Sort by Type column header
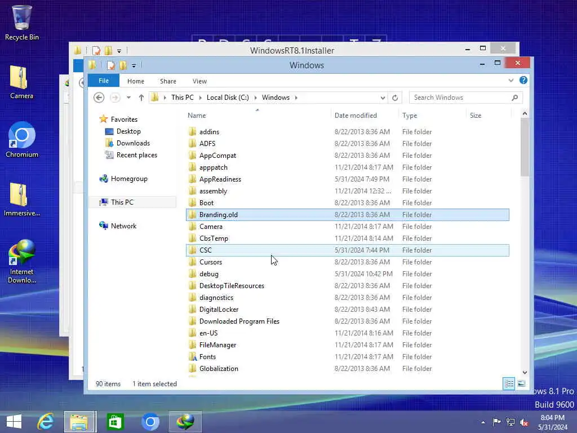Viewport: 577px width, 433px height. pyautogui.click(x=432, y=115)
